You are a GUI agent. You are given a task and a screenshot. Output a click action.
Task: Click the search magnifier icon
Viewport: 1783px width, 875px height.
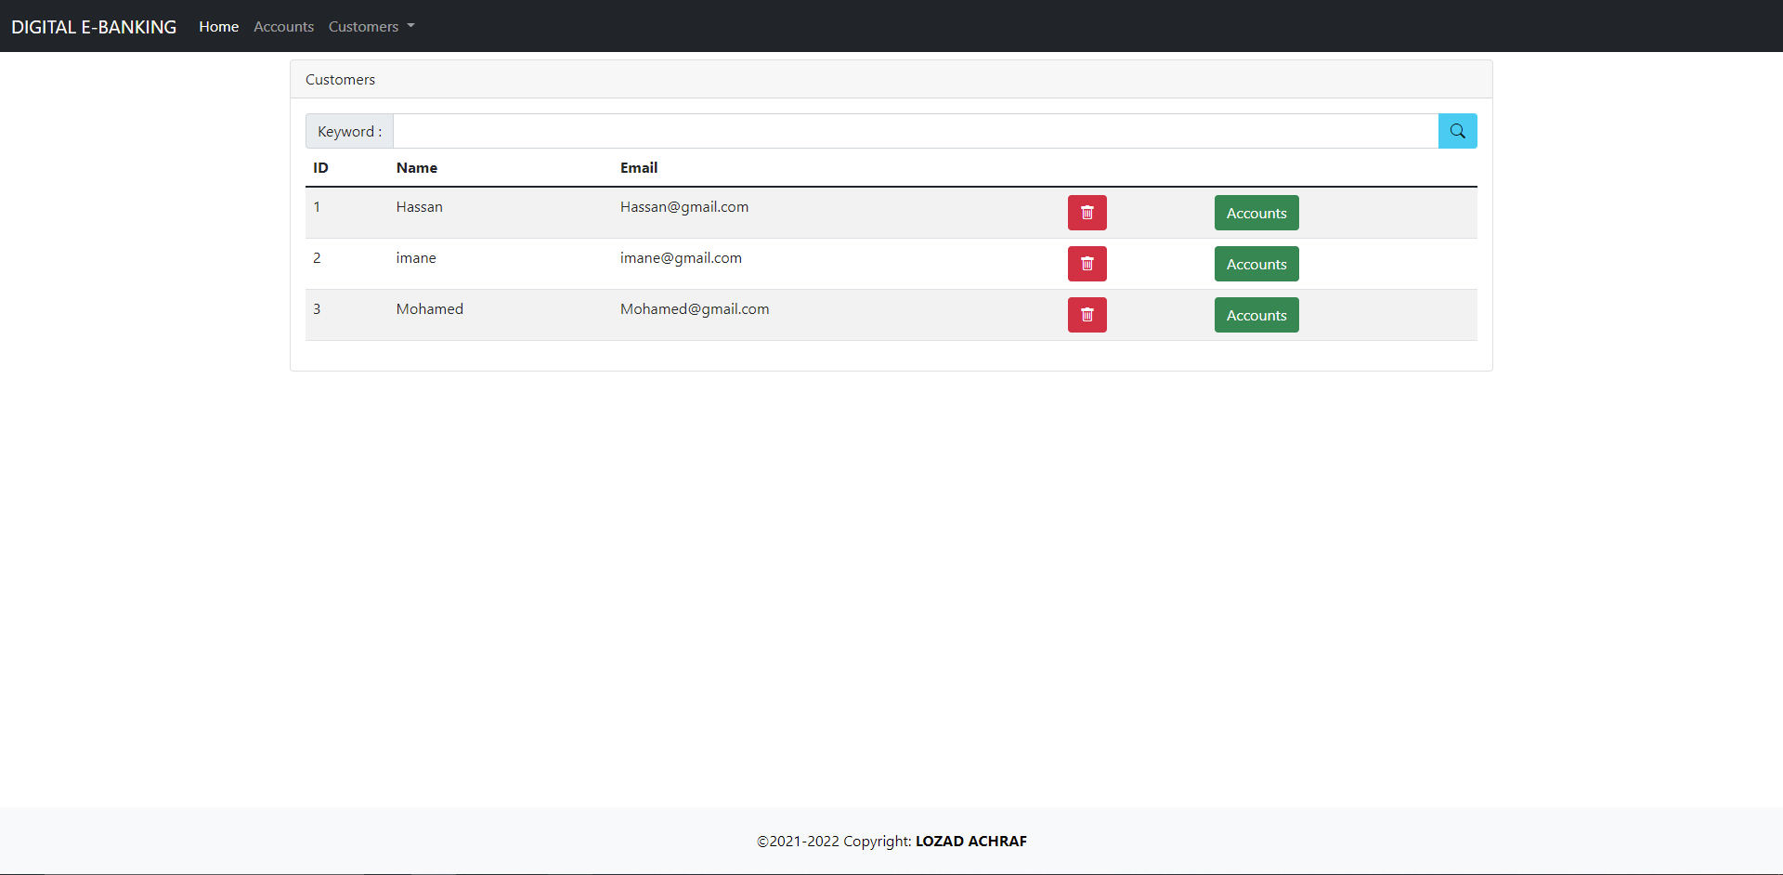click(x=1457, y=130)
